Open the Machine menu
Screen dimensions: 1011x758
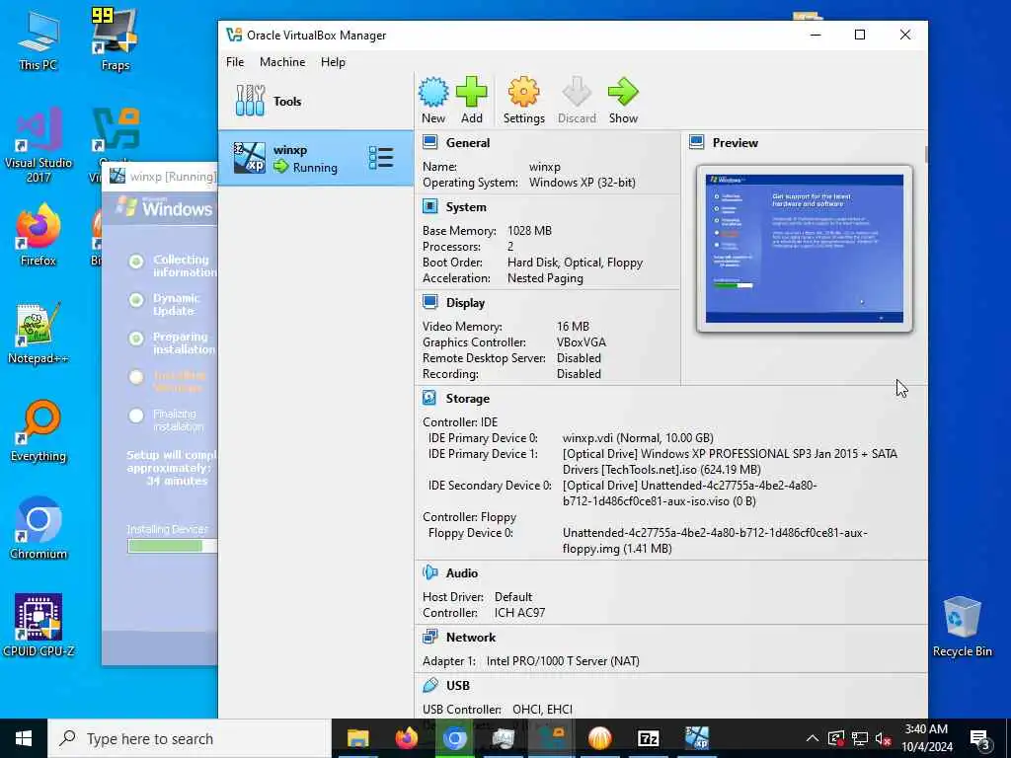(282, 62)
